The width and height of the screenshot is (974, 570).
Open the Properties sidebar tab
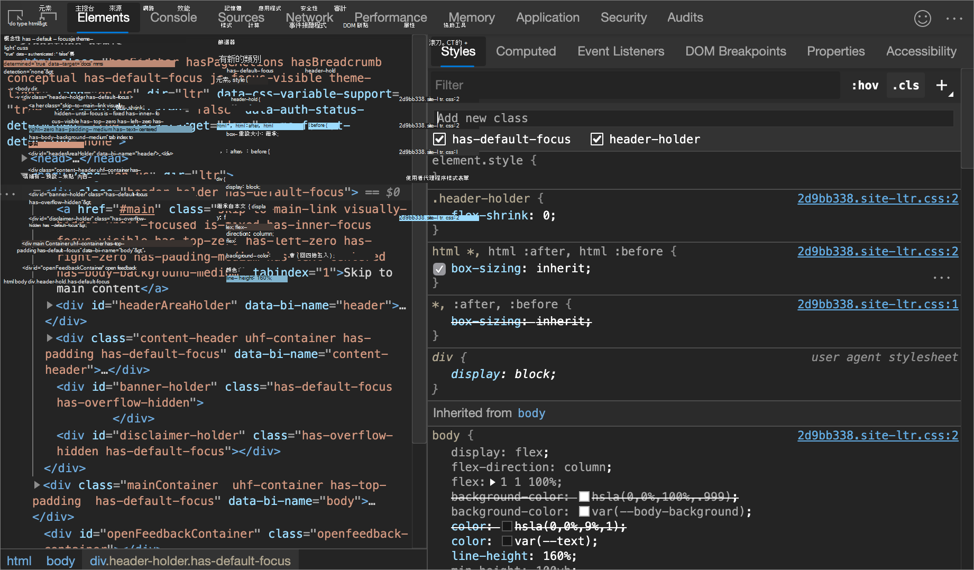click(835, 51)
